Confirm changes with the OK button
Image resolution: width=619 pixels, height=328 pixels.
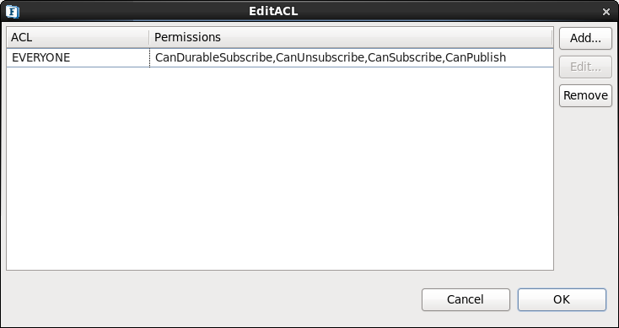(x=562, y=299)
